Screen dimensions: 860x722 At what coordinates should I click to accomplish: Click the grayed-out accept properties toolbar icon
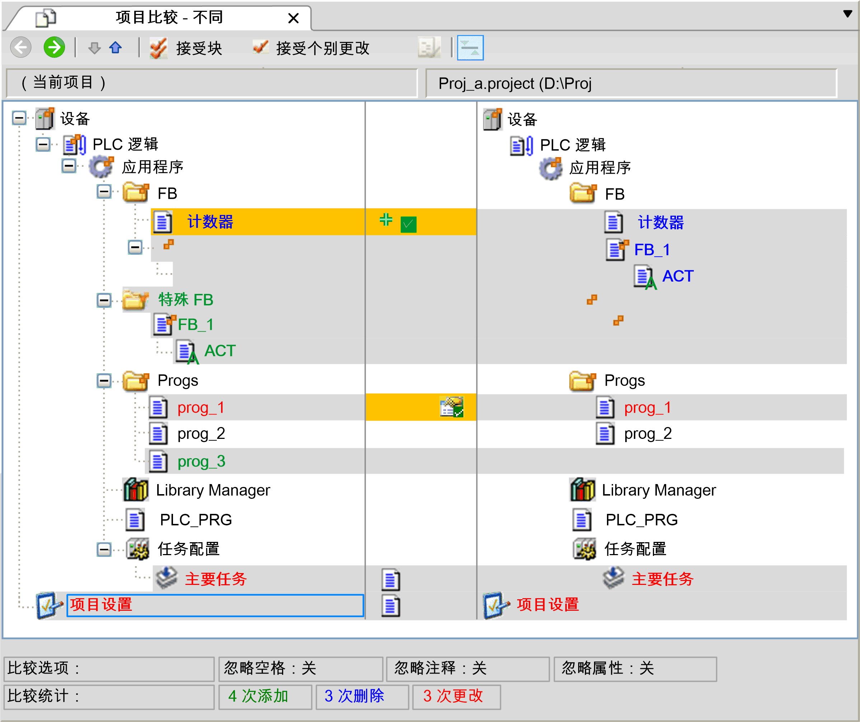coord(429,48)
